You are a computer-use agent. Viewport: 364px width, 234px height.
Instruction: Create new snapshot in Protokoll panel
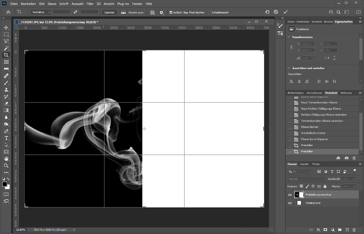347,158
